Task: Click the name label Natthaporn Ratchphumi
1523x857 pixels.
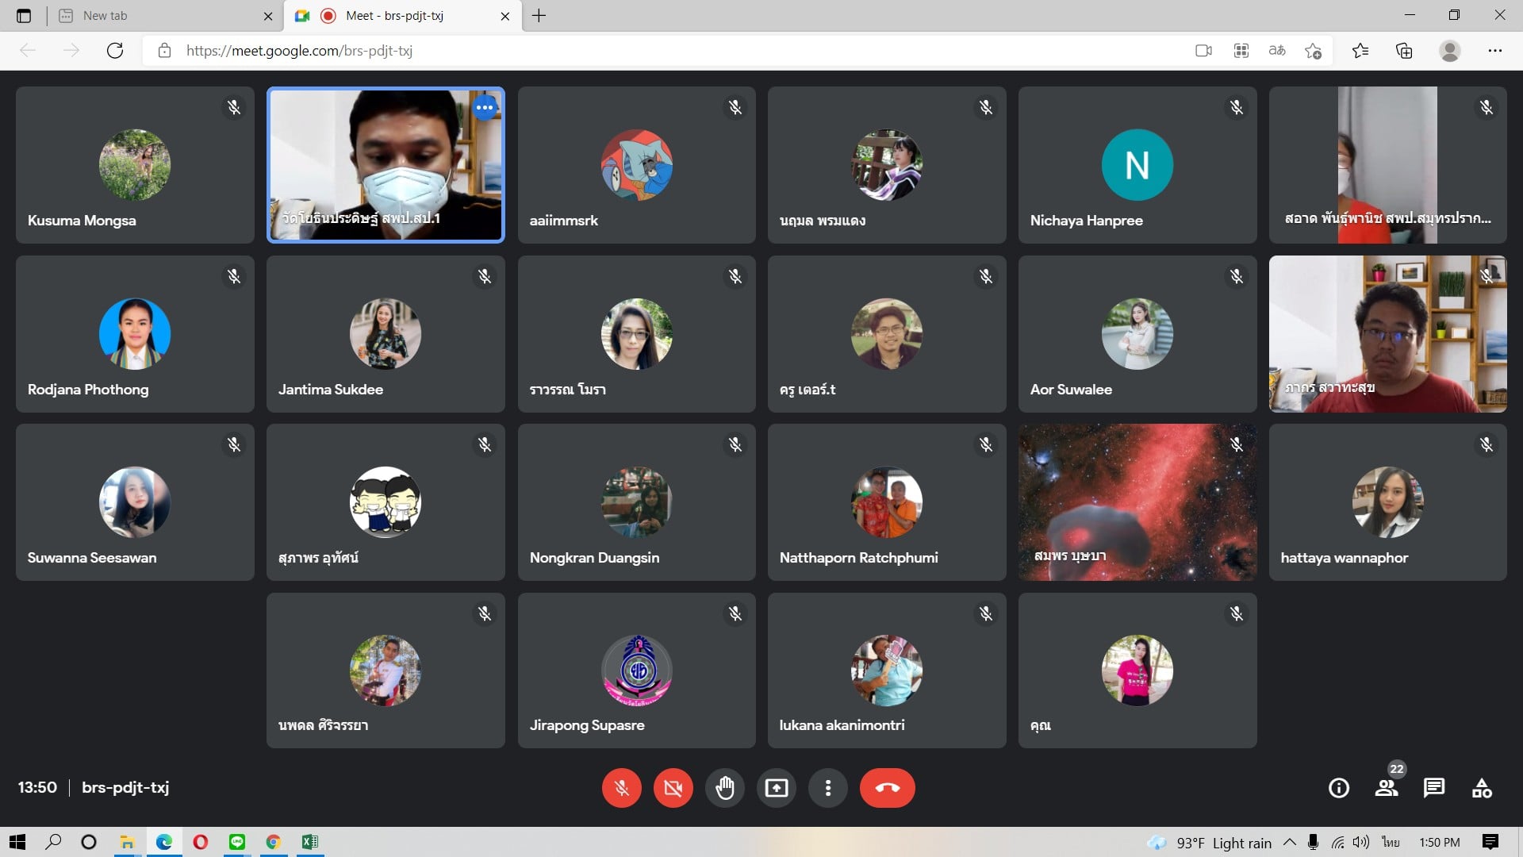Action: (x=858, y=557)
